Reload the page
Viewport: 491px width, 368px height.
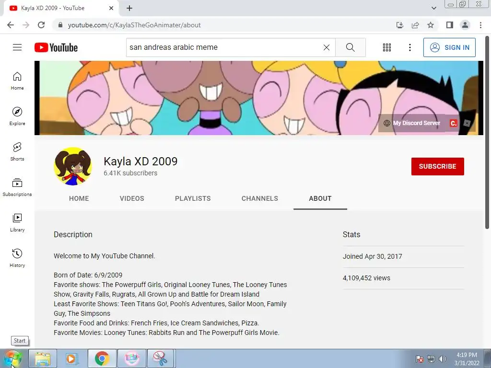[41, 25]
